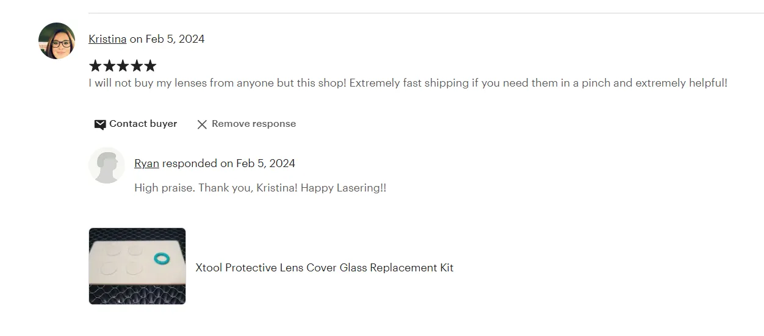The width and height of the screenshot is (764, 336).
Task: Click the fifth star in the rating
Action: tap(150, 66)
